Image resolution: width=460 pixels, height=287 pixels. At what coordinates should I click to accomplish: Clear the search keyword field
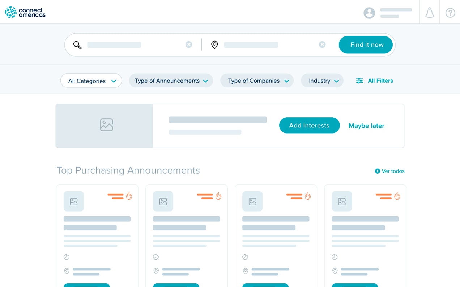(x=189, y=44)
